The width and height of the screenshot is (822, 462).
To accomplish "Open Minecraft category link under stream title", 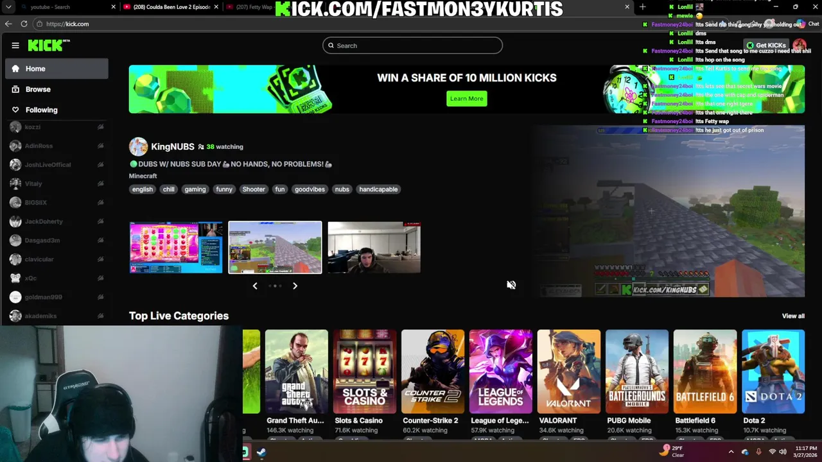I will (143, 176).
